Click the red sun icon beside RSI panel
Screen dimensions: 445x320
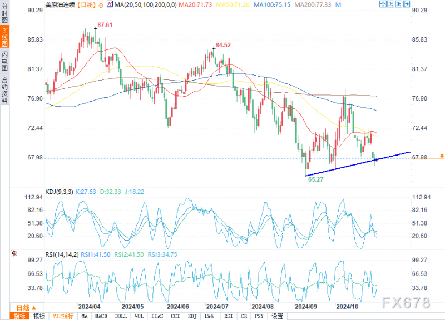tap(14, 253)
